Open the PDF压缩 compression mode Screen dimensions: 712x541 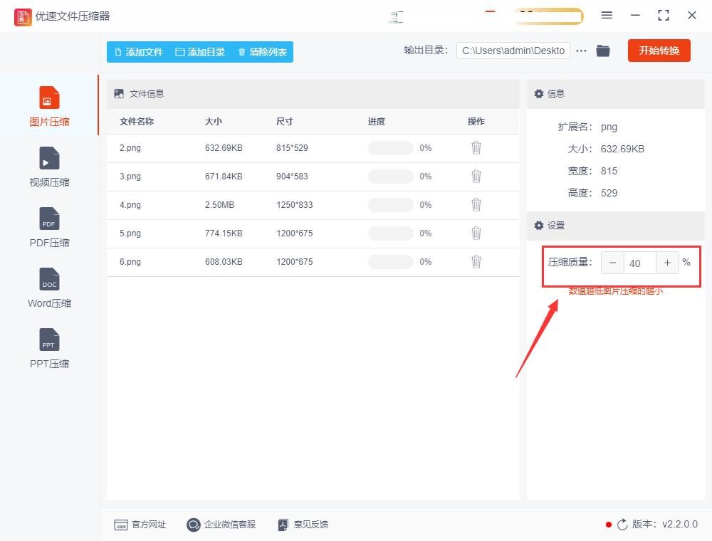click(x=48, y=228)
